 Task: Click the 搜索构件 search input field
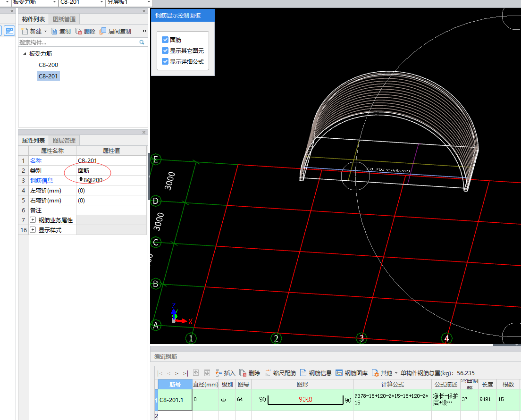coord(78,42)
